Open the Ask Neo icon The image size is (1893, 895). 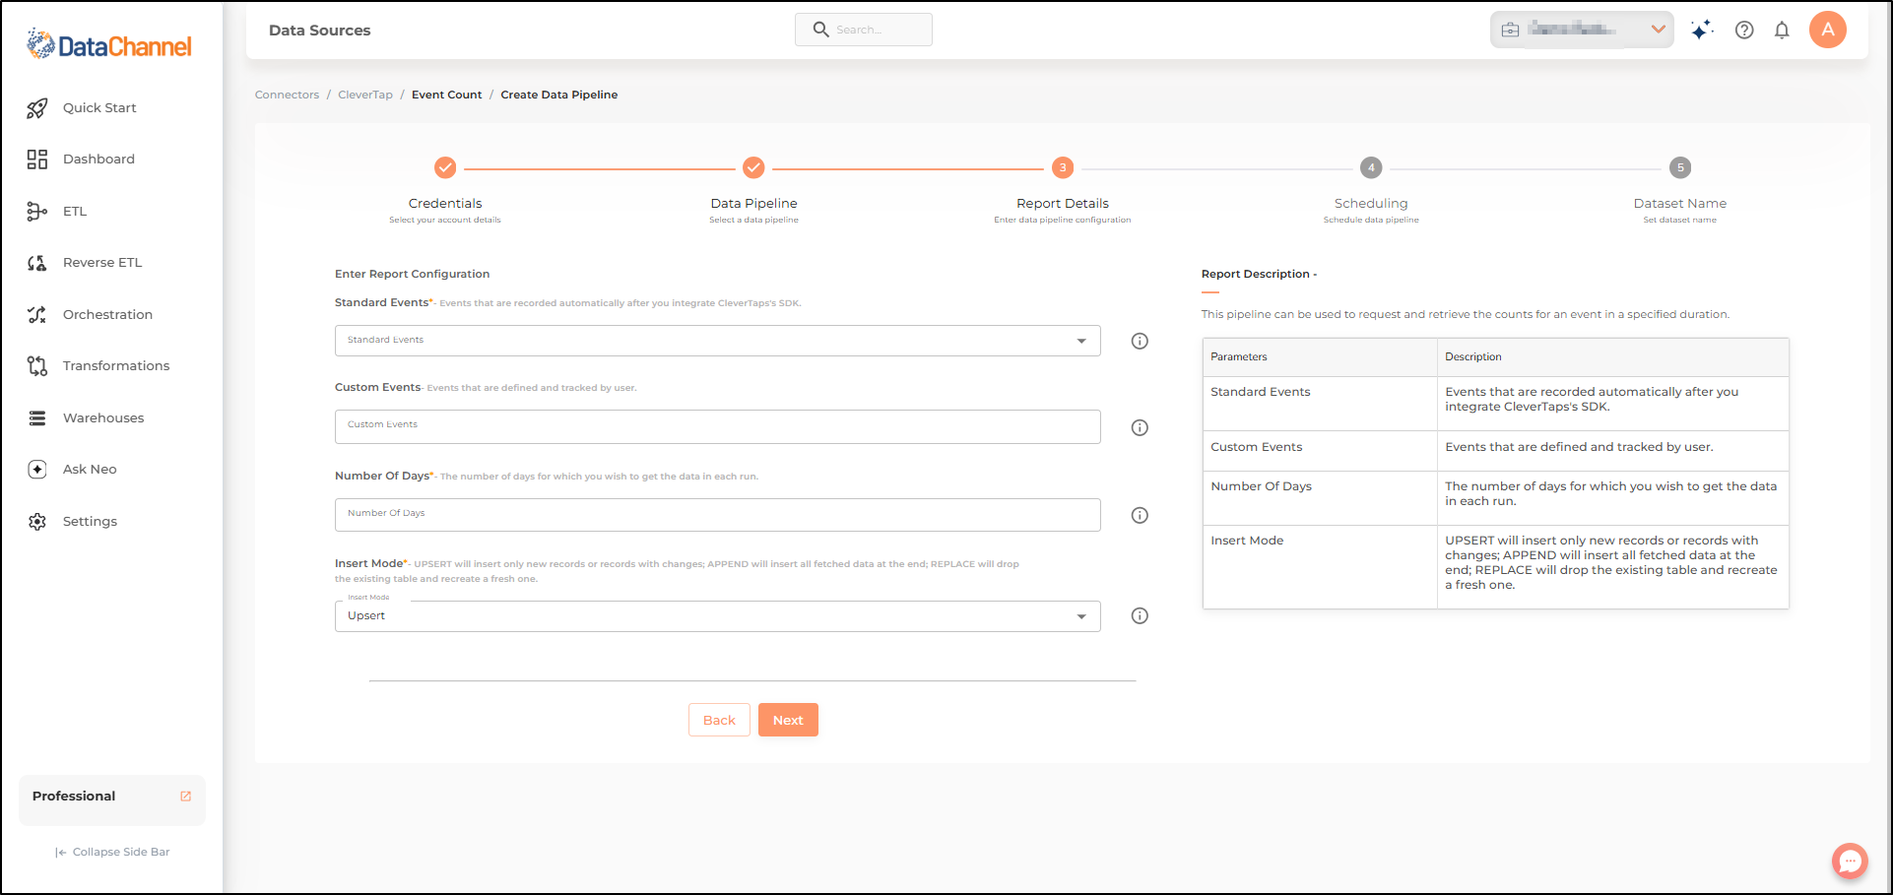point(37,470)
